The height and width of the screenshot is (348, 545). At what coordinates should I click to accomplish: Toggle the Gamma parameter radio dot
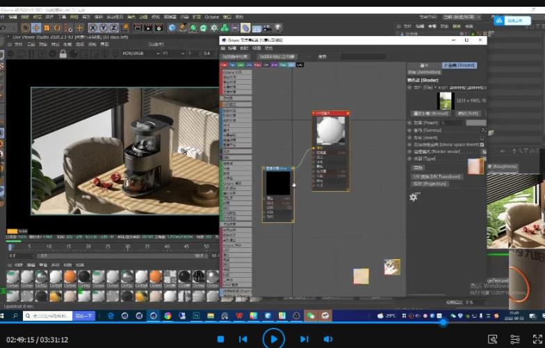pyautogui.click(x=409, y=130)
